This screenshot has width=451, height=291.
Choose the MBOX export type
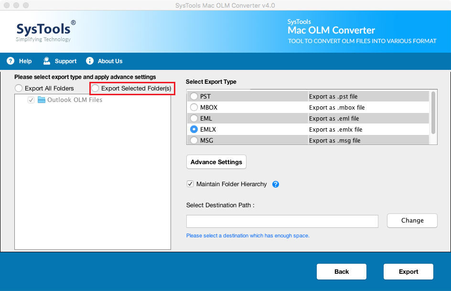[194, 107]
